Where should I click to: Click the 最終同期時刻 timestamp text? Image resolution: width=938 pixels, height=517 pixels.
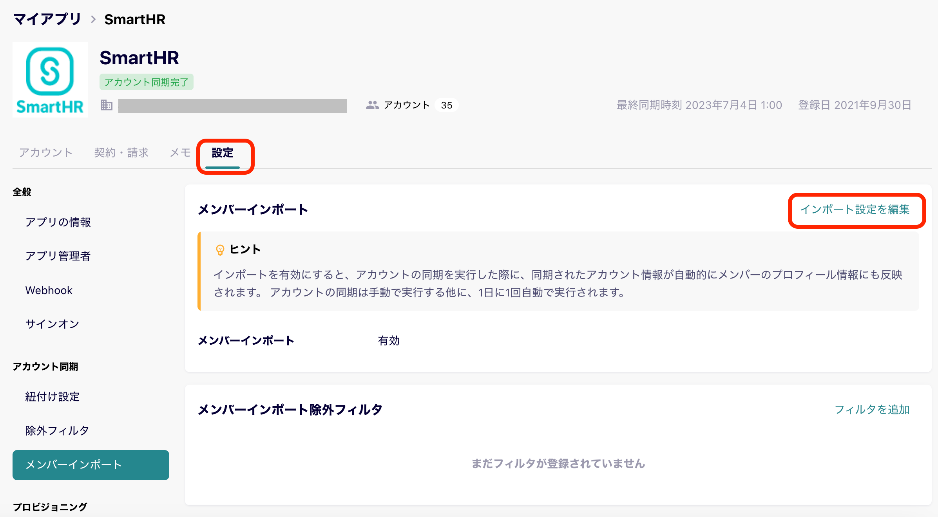click(699, 105)
